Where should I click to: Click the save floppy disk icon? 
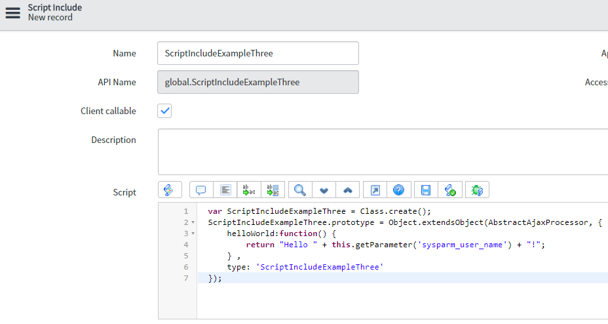coord(426,190)
